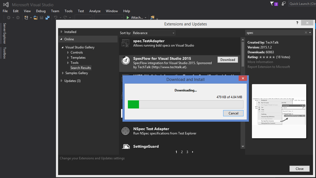316x178 pixels.
Task: Go to search results page 3
Action: pyautogui.click(x=187, y=152)
